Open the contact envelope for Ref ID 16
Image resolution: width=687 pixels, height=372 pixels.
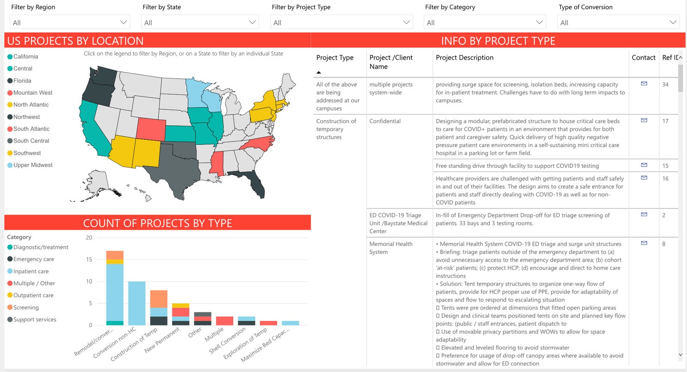click(x=644, y=178)
